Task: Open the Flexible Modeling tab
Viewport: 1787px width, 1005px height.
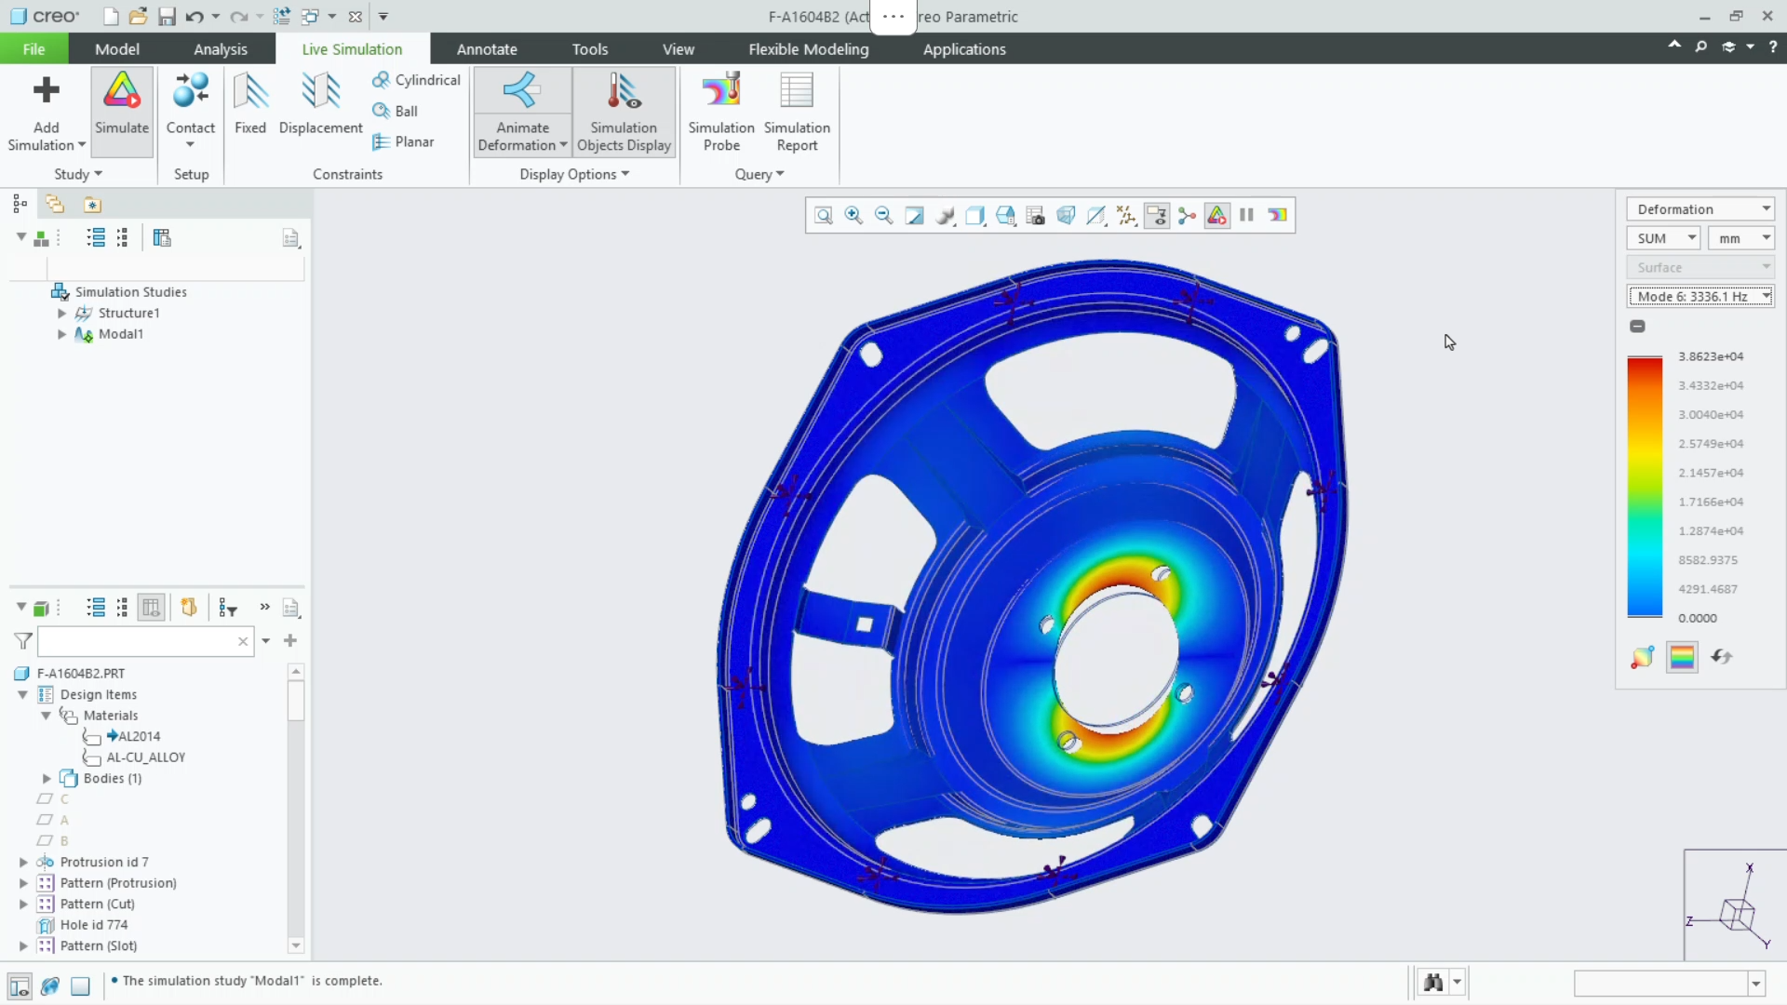Action: pos(808,49)
